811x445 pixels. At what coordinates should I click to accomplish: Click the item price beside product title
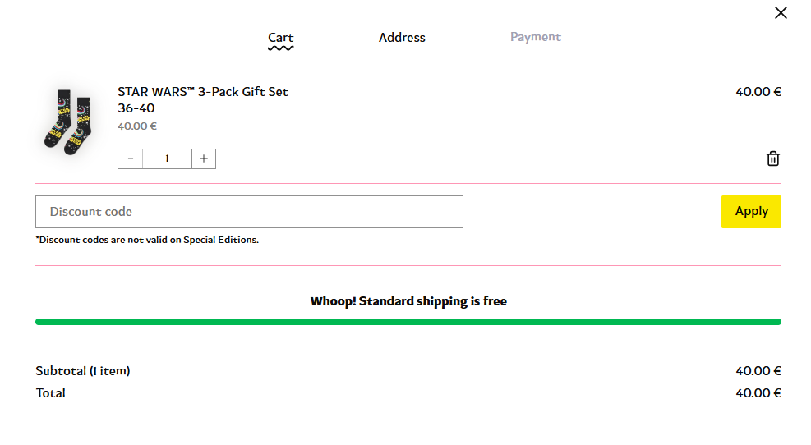[x=758, y=92]
